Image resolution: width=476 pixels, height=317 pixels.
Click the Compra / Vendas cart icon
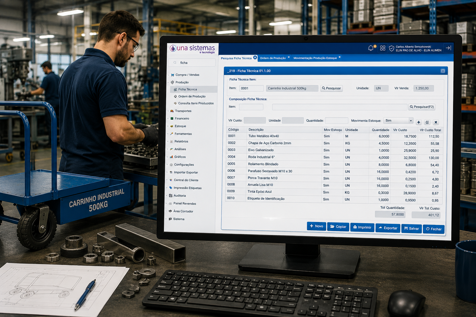click(x=173, y=75)
